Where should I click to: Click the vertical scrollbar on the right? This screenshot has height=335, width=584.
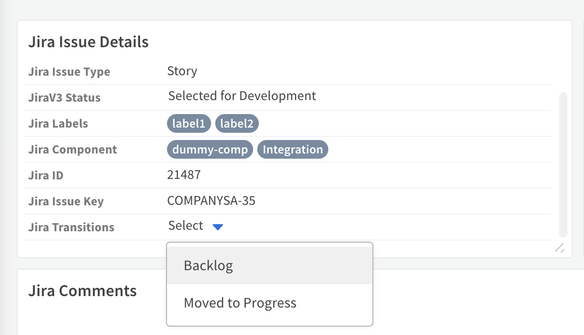point(563,161)
